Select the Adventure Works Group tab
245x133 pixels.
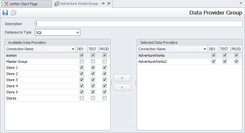coord(79,4)
